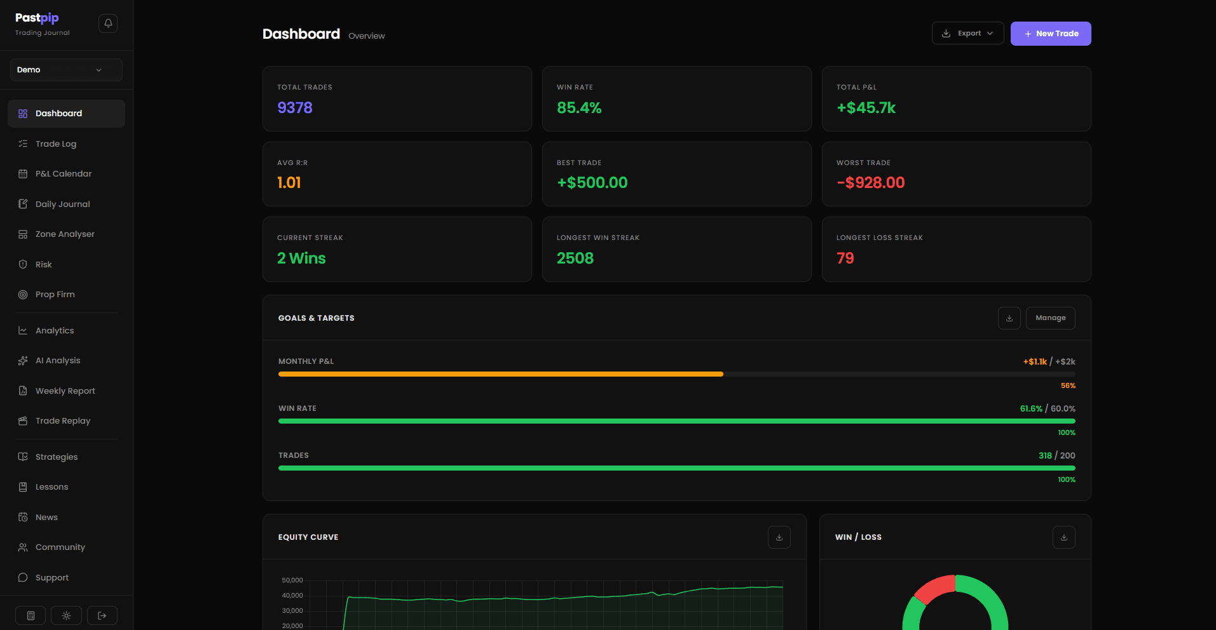Click the Trades goal progress bar

(677, 468)
